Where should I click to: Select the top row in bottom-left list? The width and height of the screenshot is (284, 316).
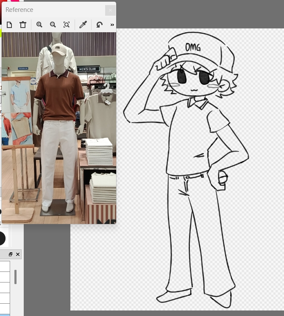click(x=5, y=266)
